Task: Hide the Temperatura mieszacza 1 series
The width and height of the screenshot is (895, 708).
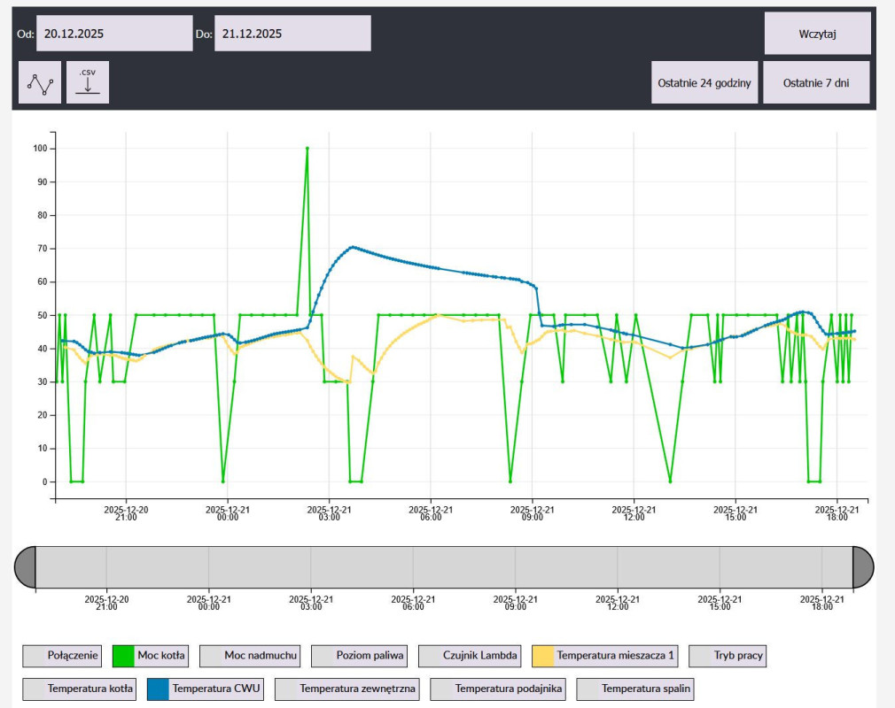Action: tap(607, 656)
